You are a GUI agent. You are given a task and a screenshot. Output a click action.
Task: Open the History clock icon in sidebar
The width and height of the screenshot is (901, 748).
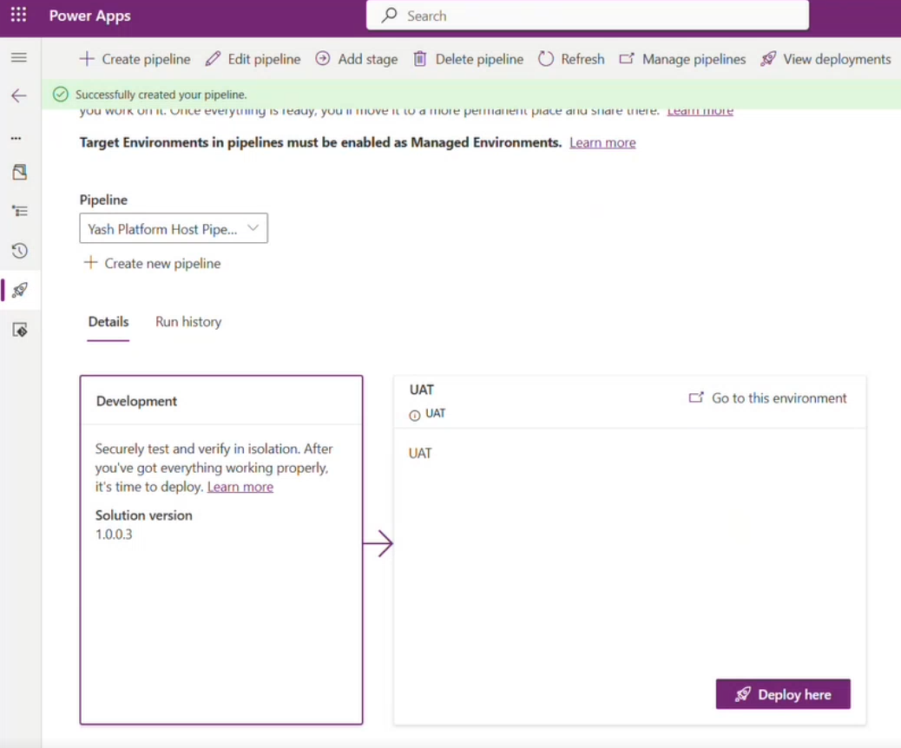[19, 251]
